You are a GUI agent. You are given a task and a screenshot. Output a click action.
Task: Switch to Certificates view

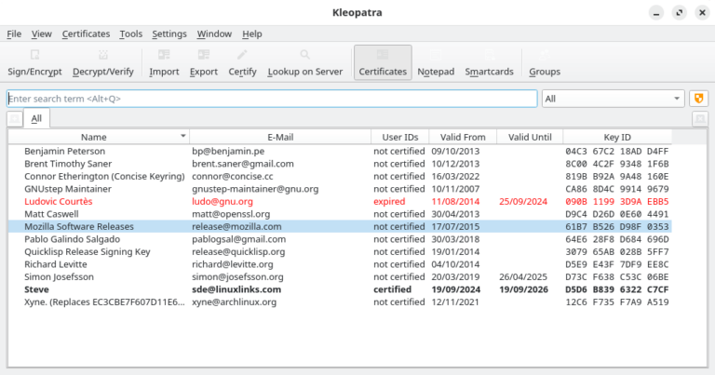tap(383, 62)
